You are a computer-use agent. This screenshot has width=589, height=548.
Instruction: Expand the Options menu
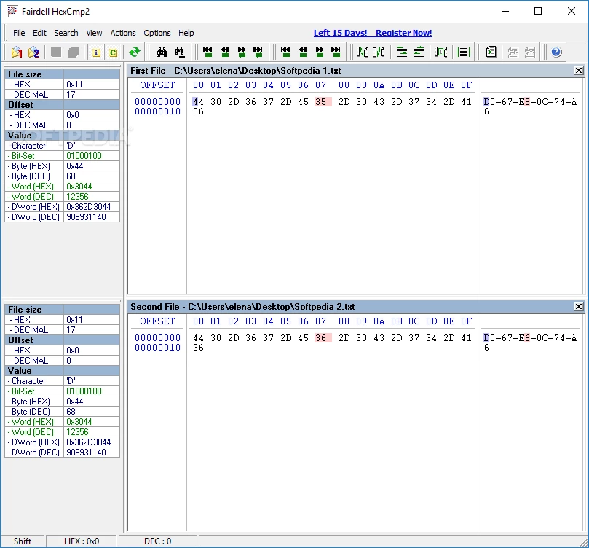(x=157, y=33)
